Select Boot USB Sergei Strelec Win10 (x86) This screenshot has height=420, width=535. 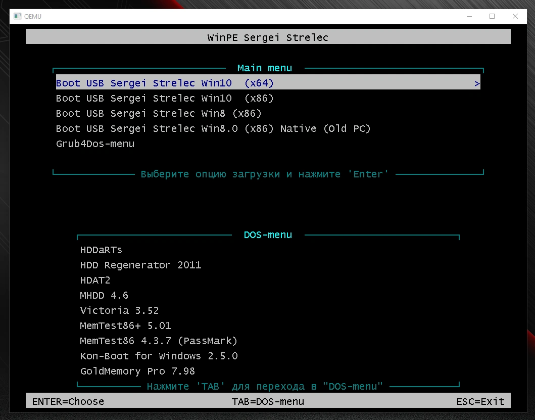pos(165,99)
